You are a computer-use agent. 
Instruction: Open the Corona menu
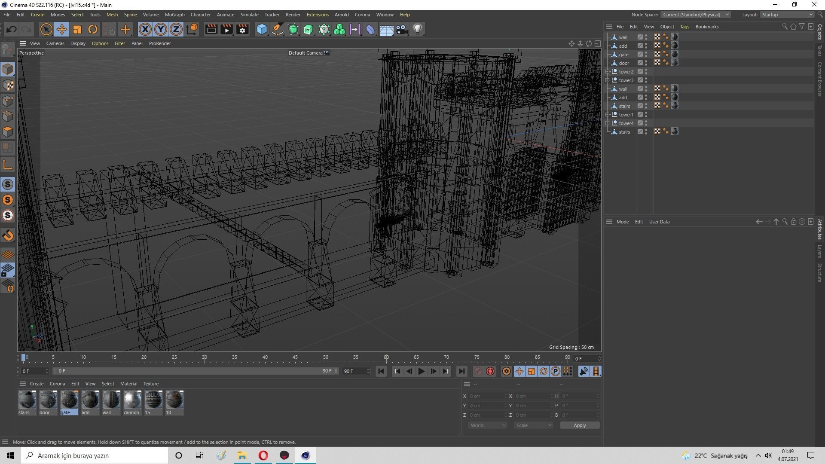pyautogui.click(x=362, y=15)
